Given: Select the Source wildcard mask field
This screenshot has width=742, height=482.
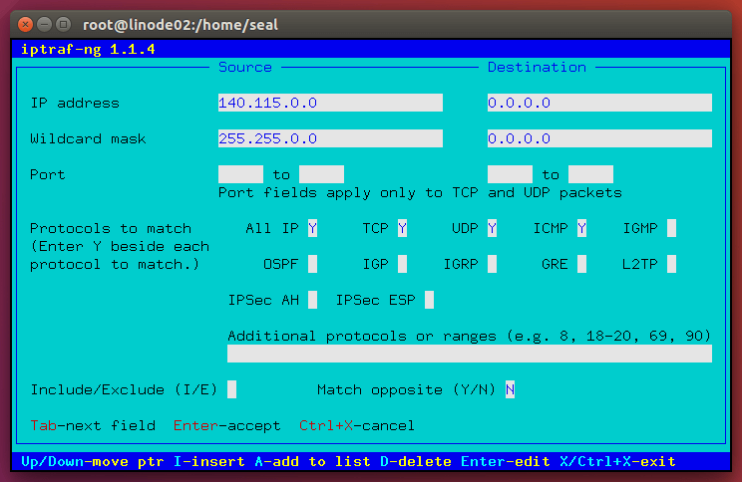Looking at the screenshot, I should (x=329, y=138).
